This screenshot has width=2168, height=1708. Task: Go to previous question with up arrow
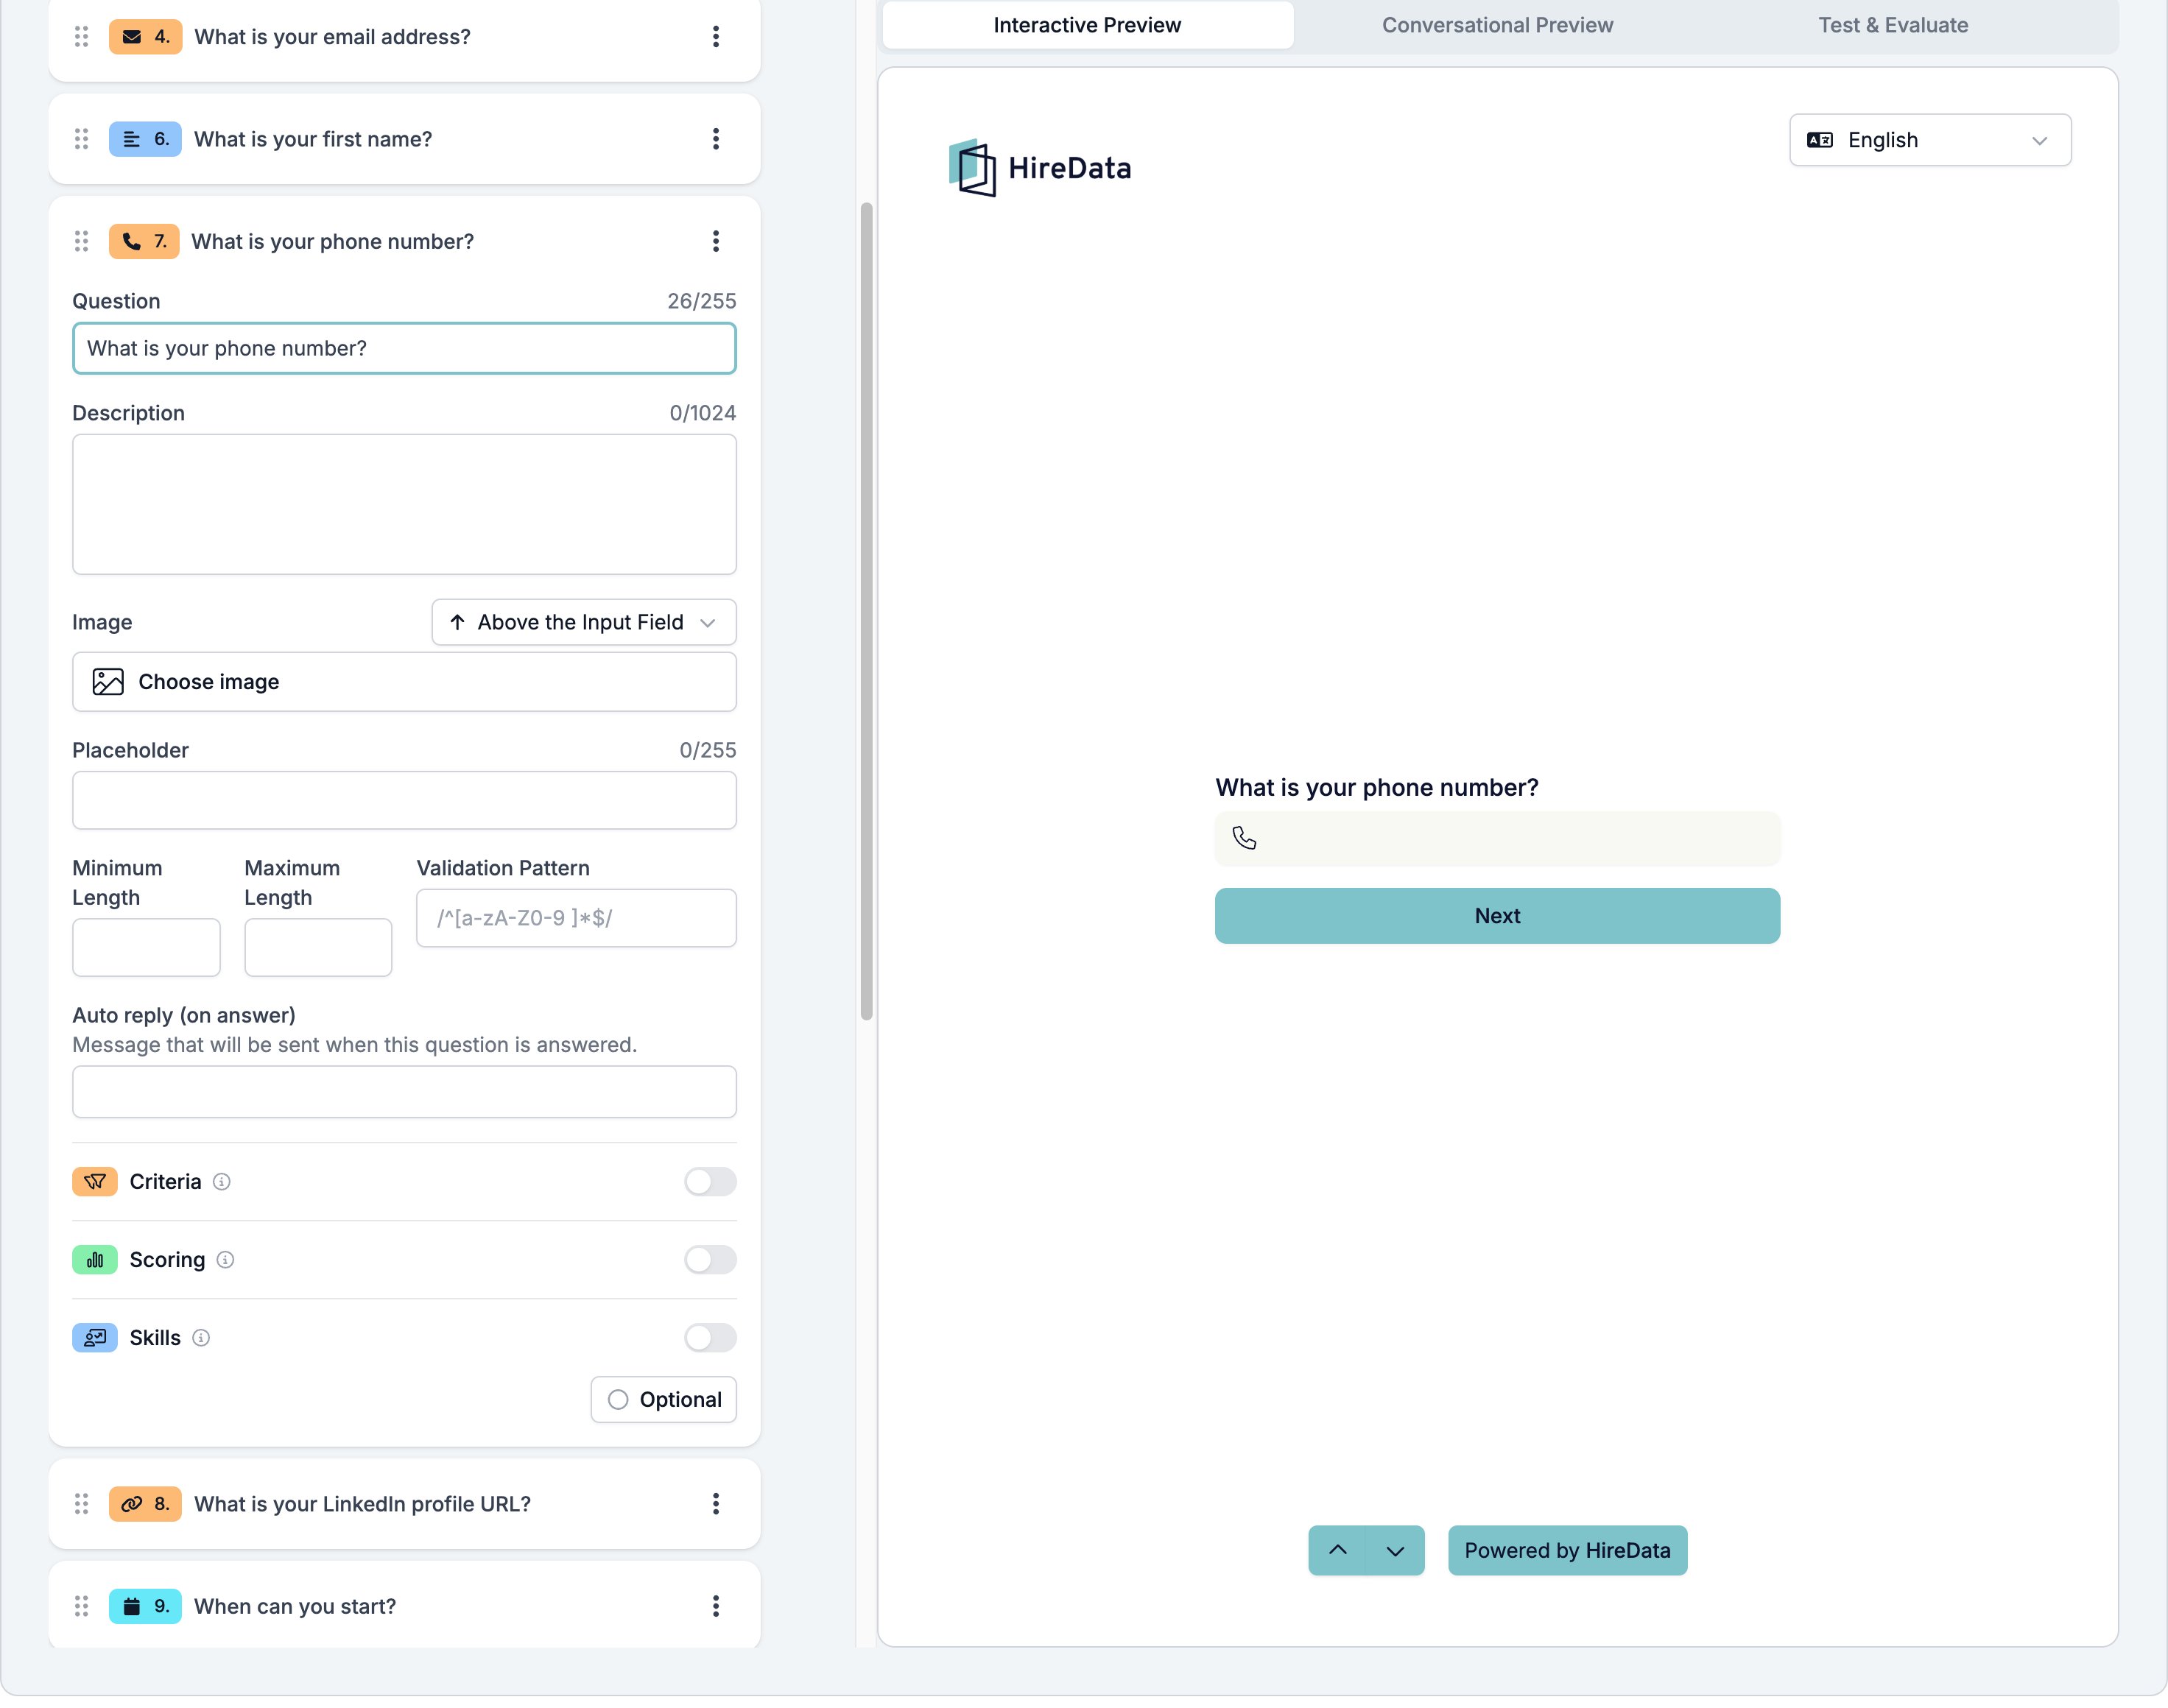(x=1337, y=1551)
